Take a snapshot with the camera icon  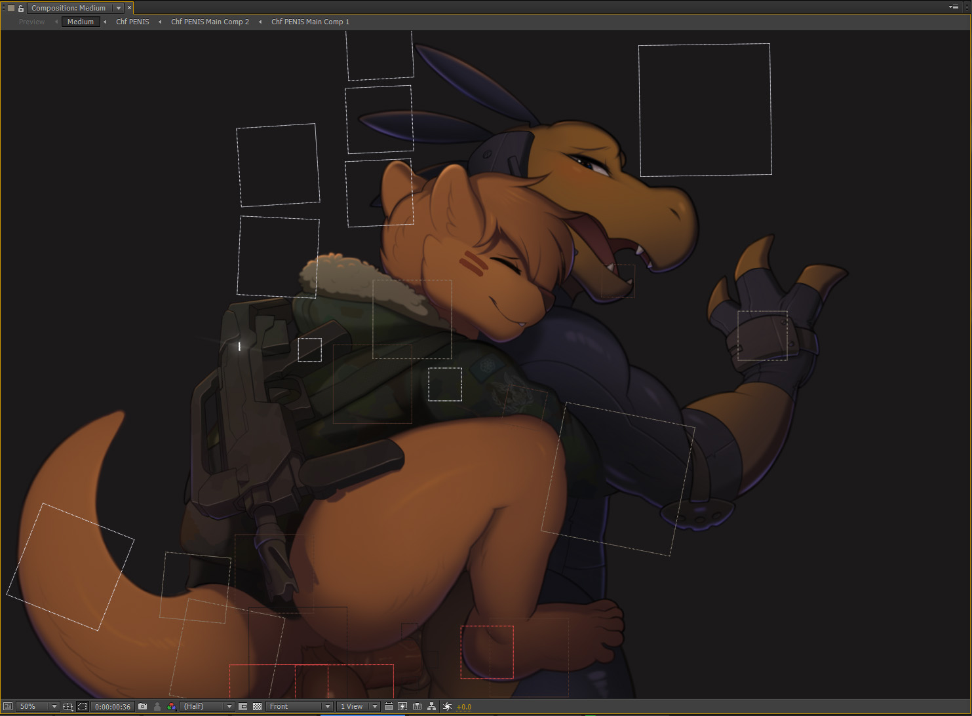point(142,706)
